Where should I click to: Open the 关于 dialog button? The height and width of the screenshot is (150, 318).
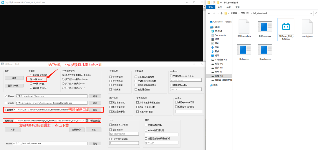(13, 130)
